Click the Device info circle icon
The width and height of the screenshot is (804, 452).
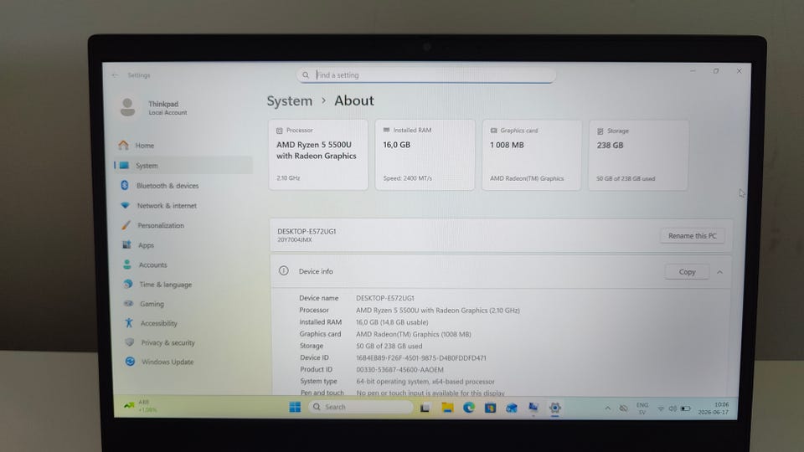(x=284, y=270)
